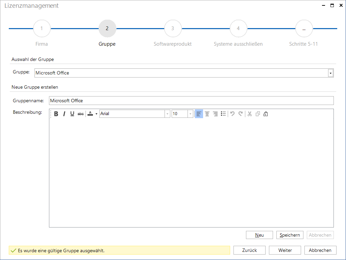This screenshot has width=346, height=260.
Task: Cut the selected text
Action: [250, 114]
